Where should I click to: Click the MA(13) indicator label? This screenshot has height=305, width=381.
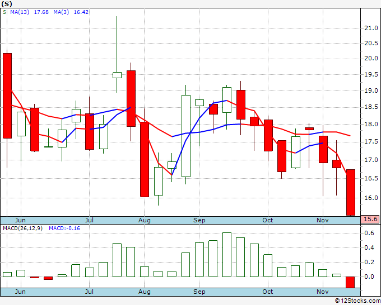[20, 12]
